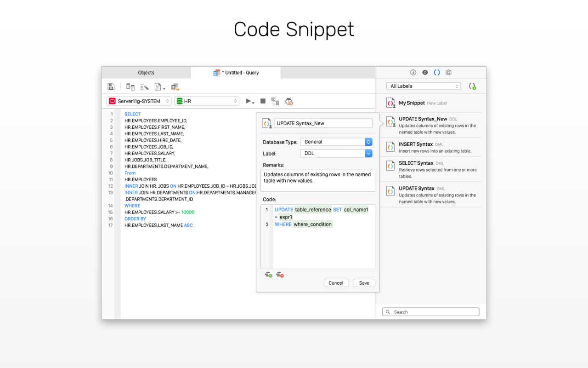Toggle the eye preview panel icon

click(425, 73)
